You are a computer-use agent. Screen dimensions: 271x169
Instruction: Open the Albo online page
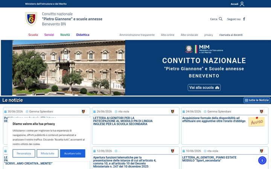pyautogui.click(x=167, y=35)
